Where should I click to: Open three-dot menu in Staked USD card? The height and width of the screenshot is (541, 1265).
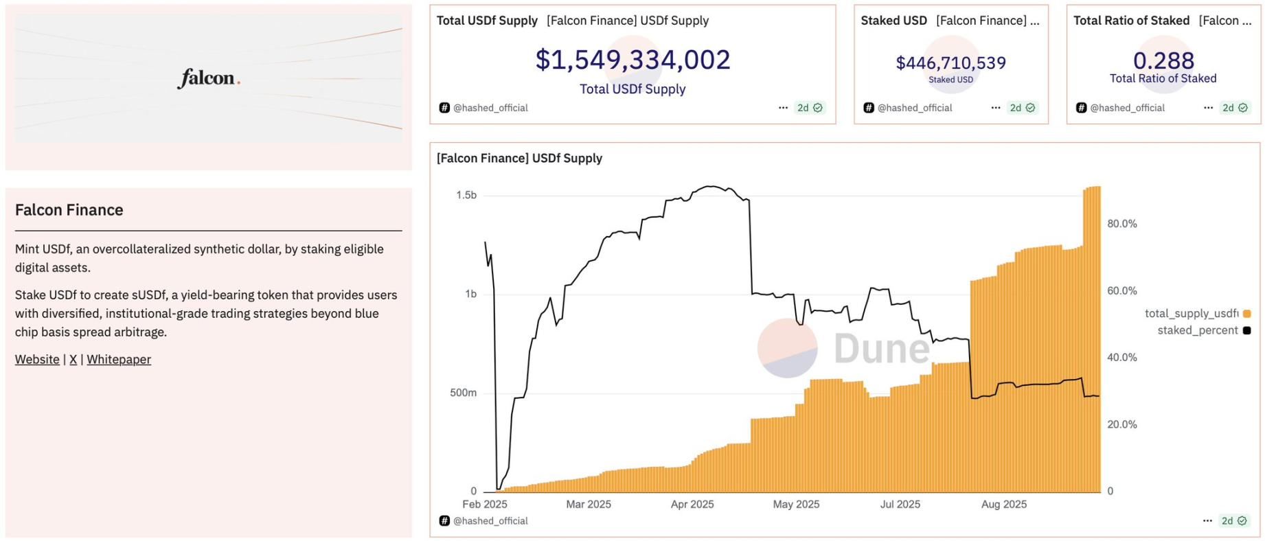tap(996, 108)
